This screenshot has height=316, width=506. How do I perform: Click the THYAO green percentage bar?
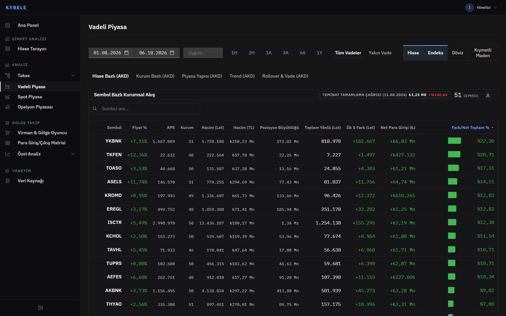pyautogui.click(x=451, y=304)
